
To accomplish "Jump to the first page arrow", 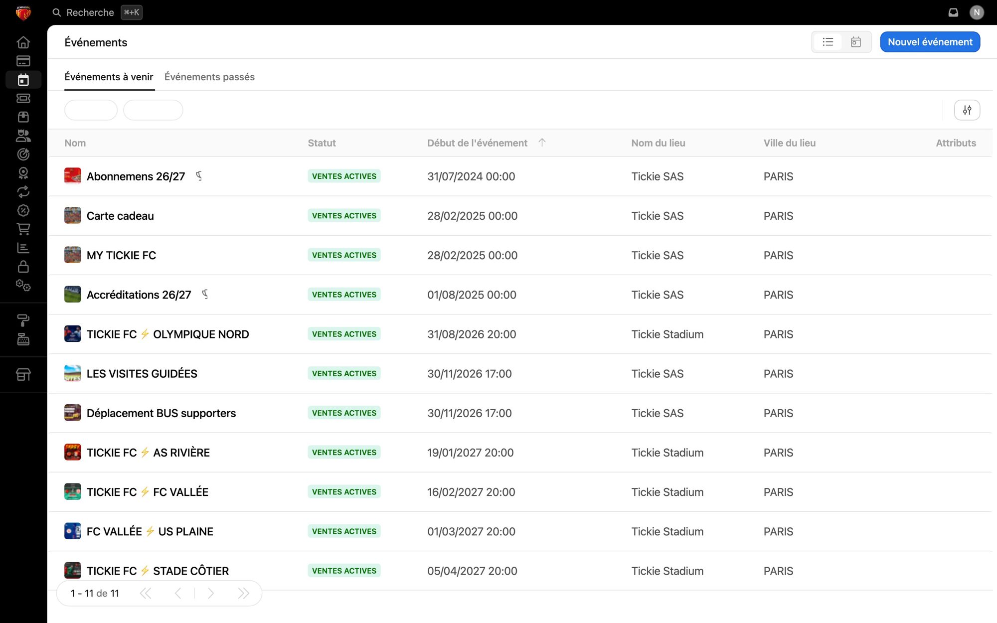I will click(x=146, y=593).
